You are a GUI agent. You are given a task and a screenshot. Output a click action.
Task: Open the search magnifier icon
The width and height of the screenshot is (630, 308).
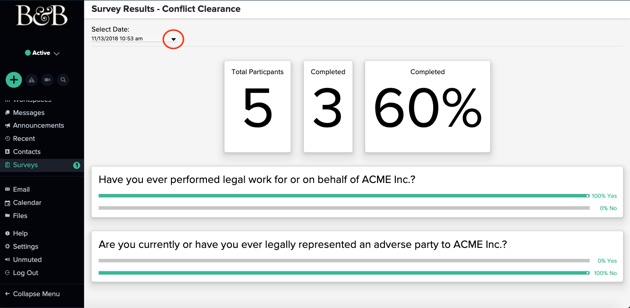[63, 80]
